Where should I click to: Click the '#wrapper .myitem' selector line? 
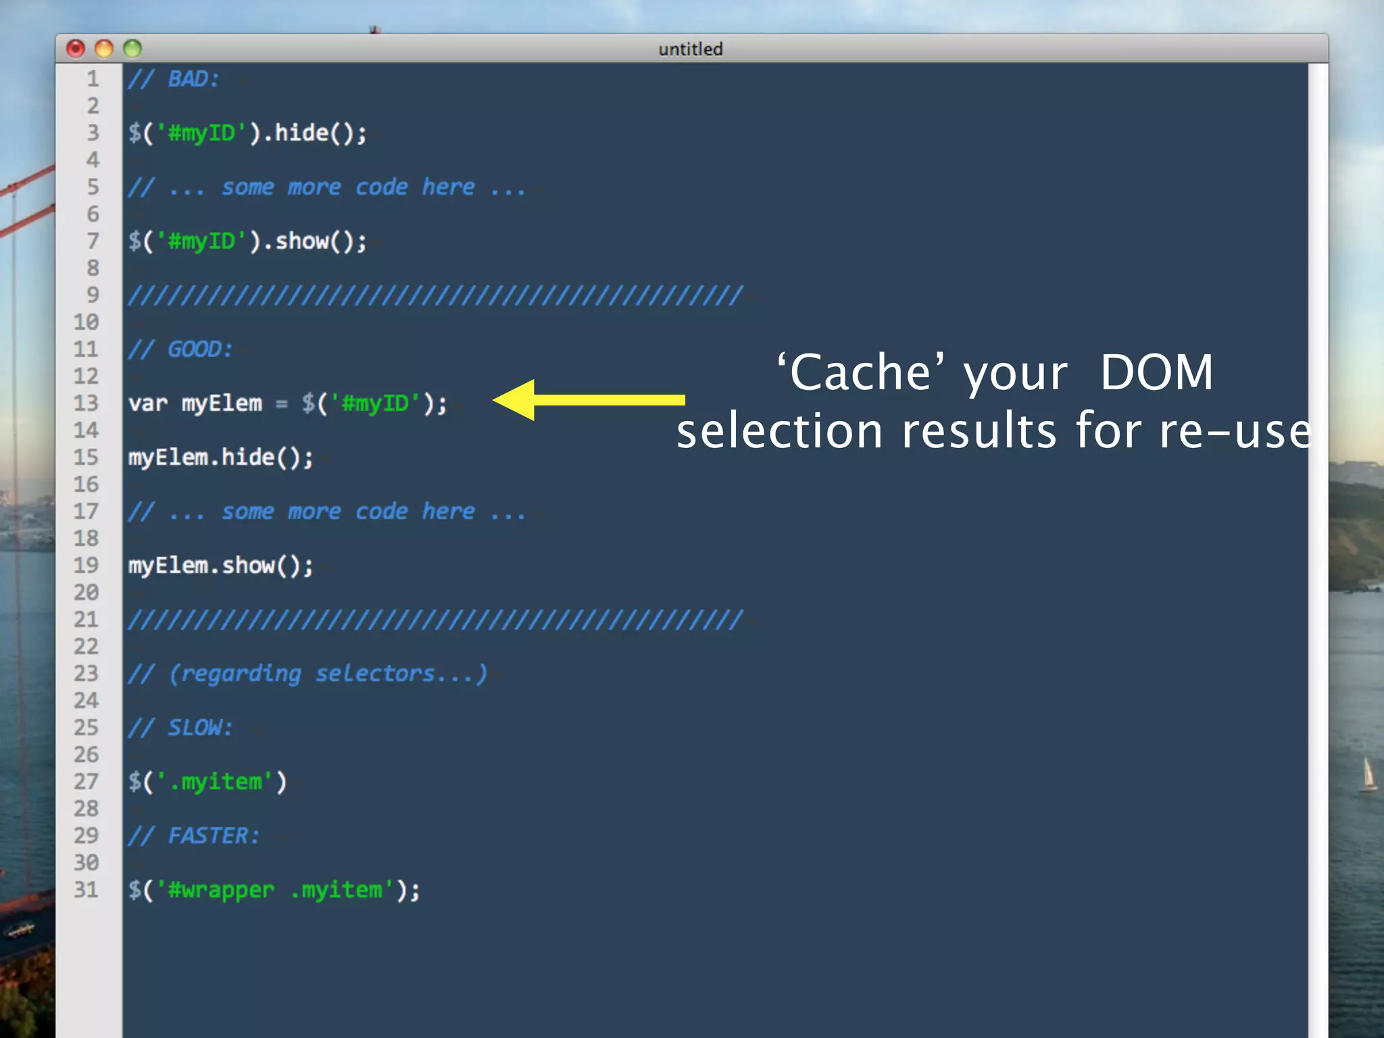pyautogui.click(x=274, y=890)
